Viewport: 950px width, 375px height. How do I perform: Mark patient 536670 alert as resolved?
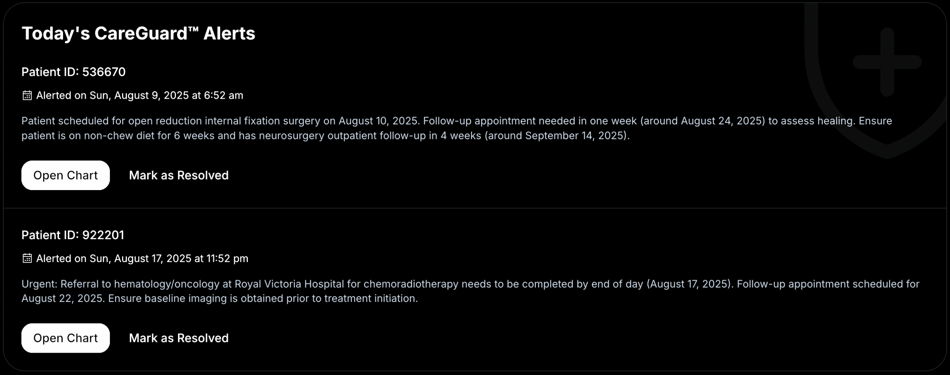pos(178,175)
